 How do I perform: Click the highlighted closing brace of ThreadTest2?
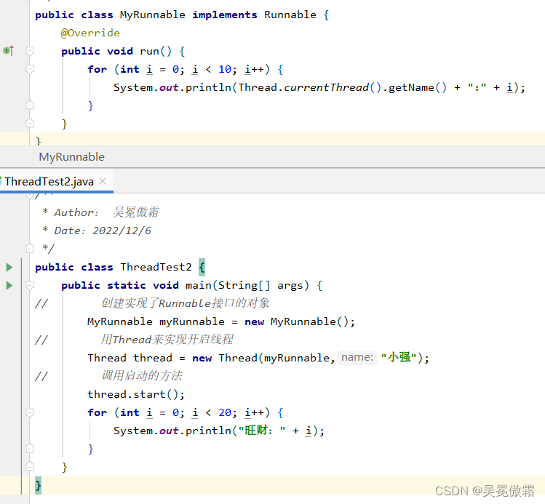click(x=38, y=485)
